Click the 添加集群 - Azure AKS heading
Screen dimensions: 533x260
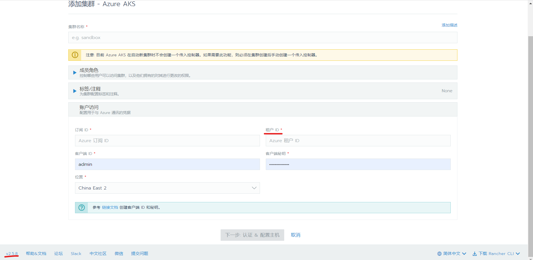(102, 4)
